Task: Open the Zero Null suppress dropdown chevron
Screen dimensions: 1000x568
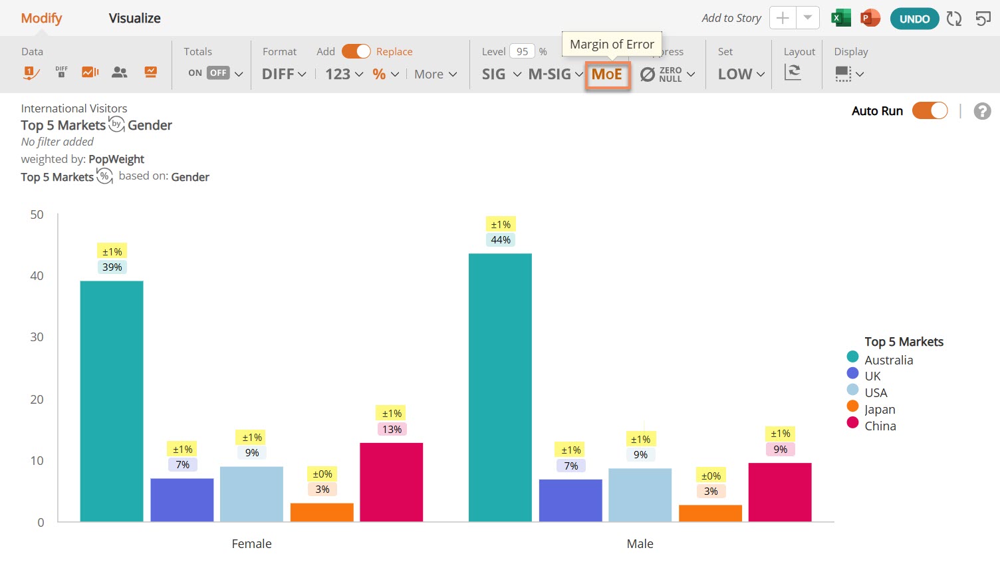Action: (x=691, y=74)
